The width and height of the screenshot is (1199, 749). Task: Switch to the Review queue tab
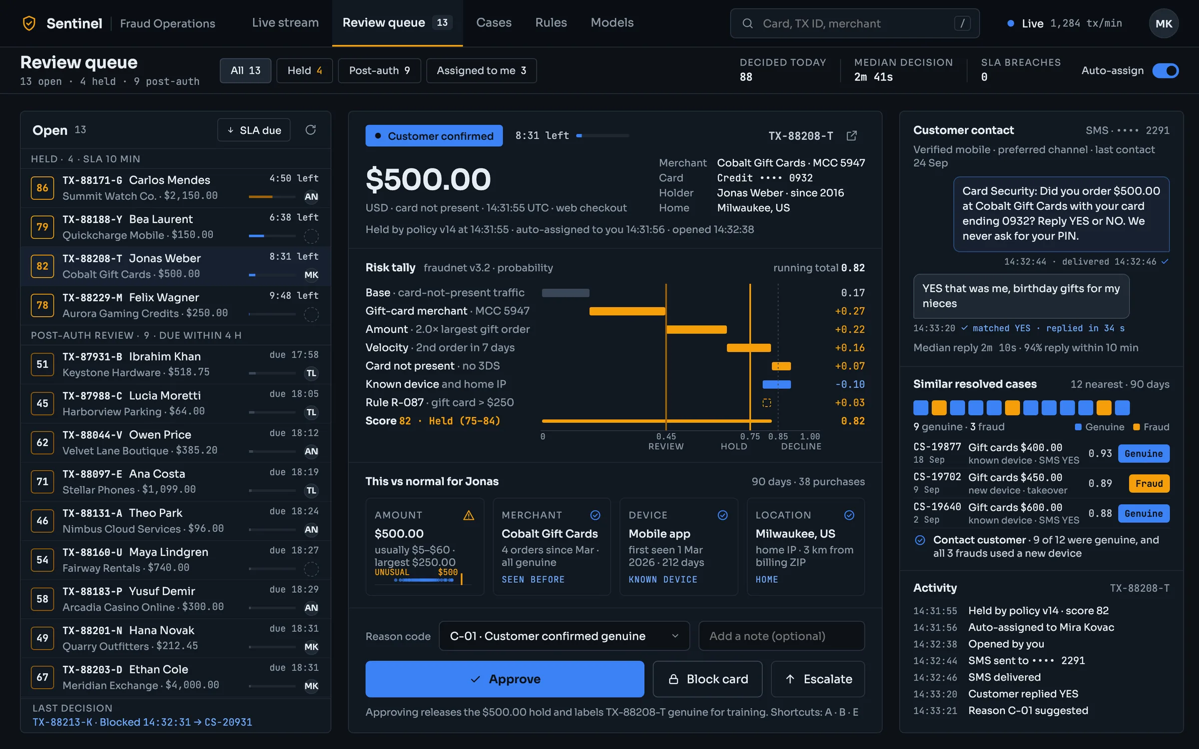[397, 22]
